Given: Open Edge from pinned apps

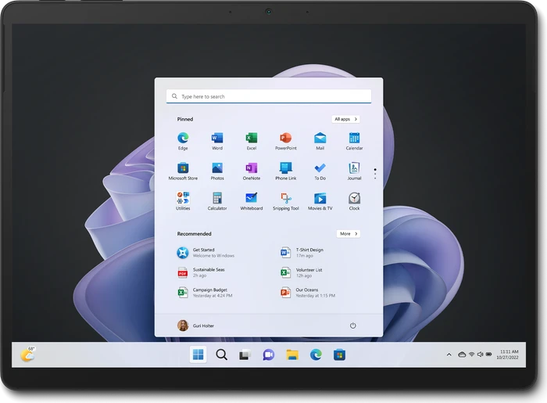Looking at the screenshot, I should 183,141.
